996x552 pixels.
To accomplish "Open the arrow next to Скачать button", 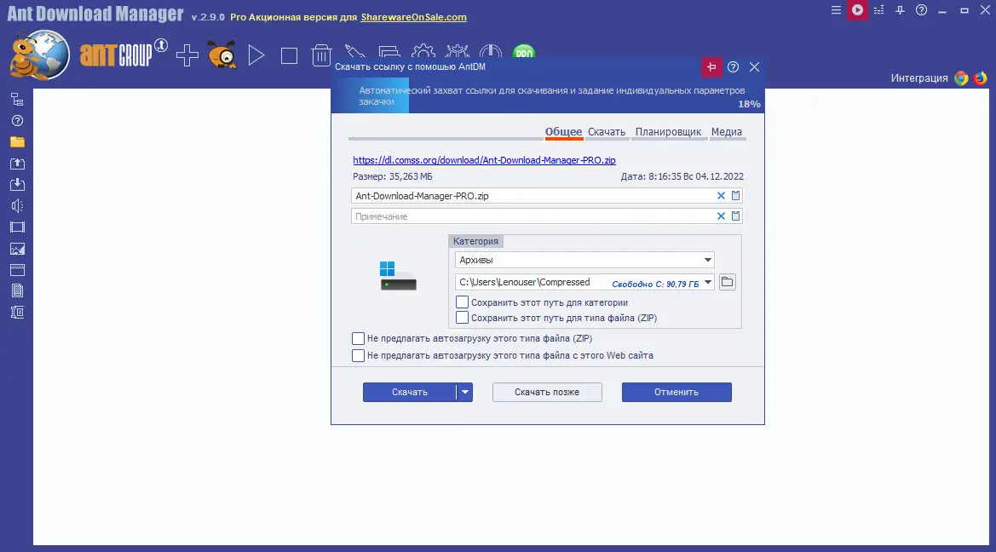I will click(x=465, y=392).
